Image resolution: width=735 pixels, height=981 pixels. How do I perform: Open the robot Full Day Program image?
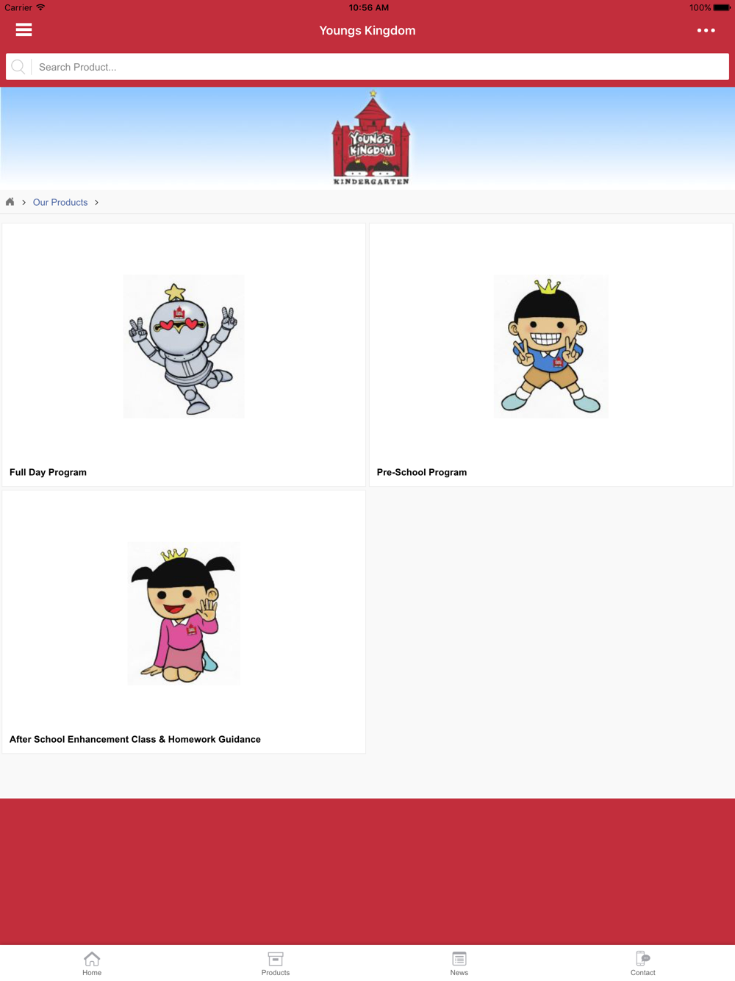tap(184, 346)
